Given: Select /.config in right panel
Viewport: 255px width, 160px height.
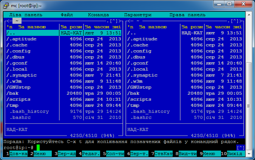Looking at the screenshot, I should click(185, 51).
